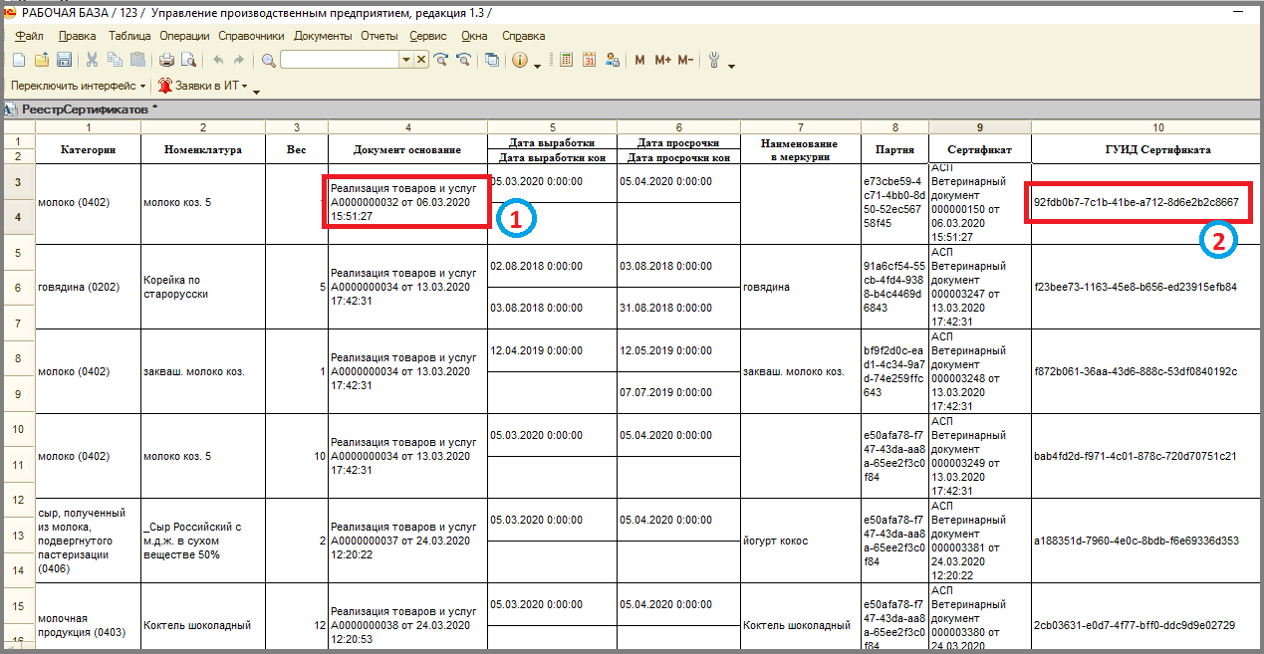Open the Отчеты menu
Image resolution: width=1264 pixels, height=654 pixels.
click(x=379, y=36)
